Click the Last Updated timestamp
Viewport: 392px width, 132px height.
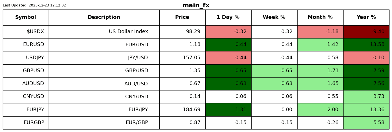[34, 5]
